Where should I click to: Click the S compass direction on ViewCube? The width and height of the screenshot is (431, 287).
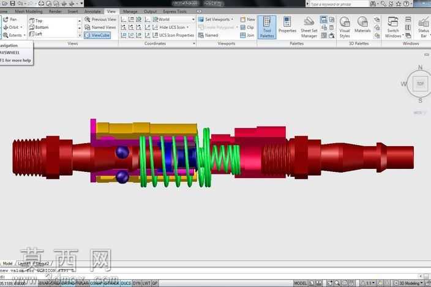[420, 101]
